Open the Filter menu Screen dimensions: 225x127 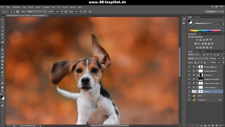click(x=53, y=7)
